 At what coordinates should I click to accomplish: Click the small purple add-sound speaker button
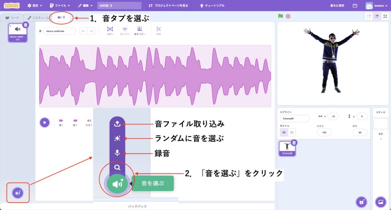click(x=18, y=193)
